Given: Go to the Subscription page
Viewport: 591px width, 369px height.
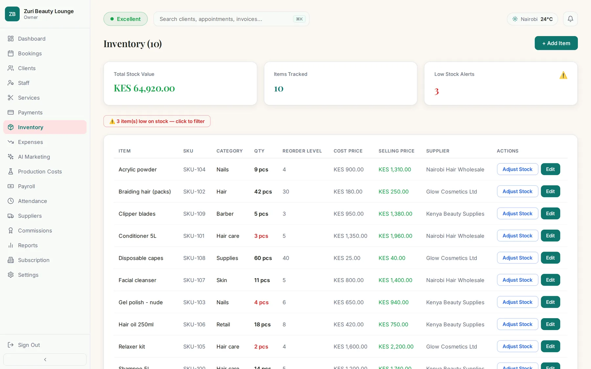Looking at the screenshot, I should tap(45, 260).
